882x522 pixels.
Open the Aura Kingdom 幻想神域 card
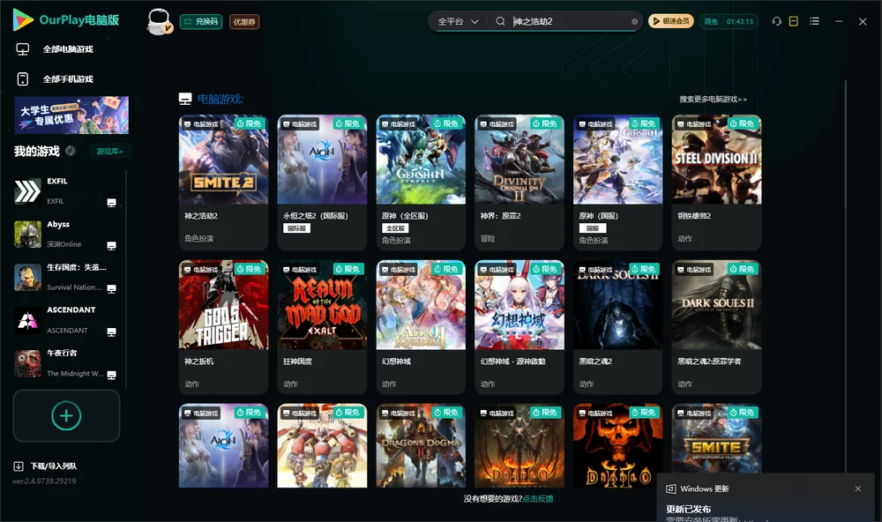[421, 327]
